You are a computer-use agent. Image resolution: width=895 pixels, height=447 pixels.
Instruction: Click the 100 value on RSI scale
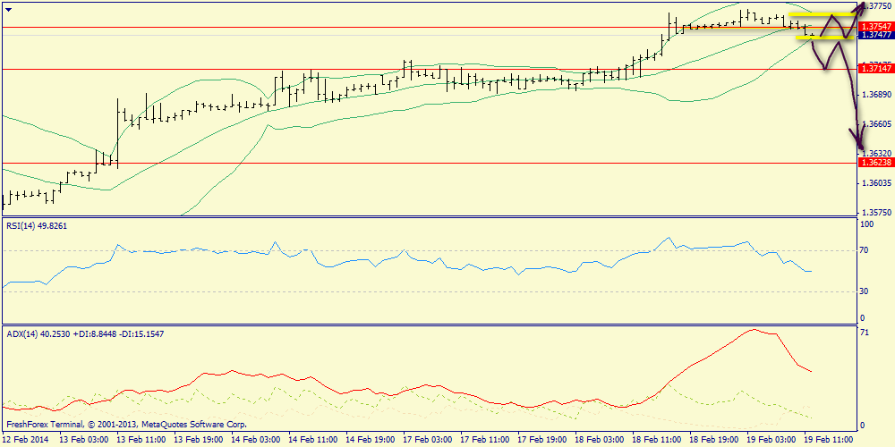866,224
